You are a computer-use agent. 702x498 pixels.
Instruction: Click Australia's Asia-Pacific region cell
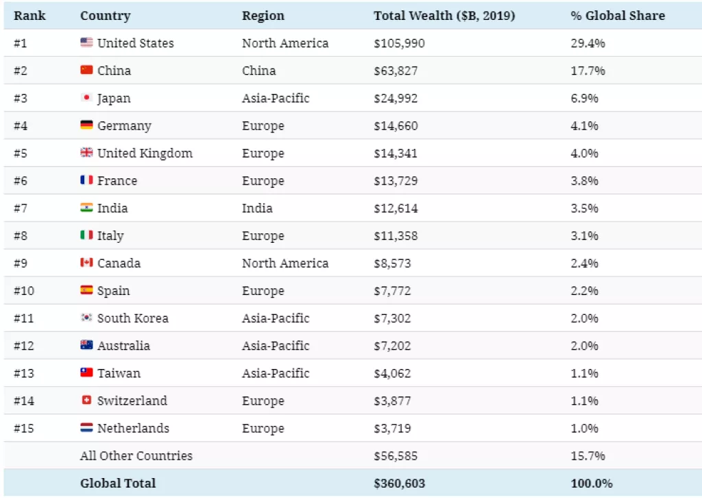point(276,346)
